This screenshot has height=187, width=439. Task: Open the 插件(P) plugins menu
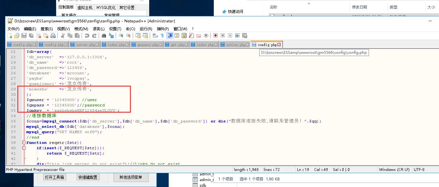(163, 29)
